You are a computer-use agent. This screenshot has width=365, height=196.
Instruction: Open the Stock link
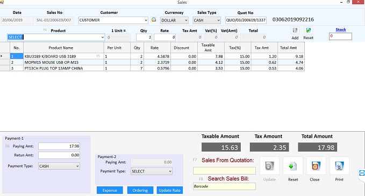coord(341,29)
